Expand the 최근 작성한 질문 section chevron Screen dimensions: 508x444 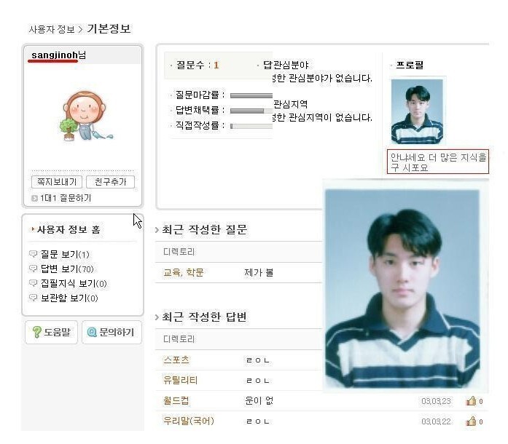157,230
